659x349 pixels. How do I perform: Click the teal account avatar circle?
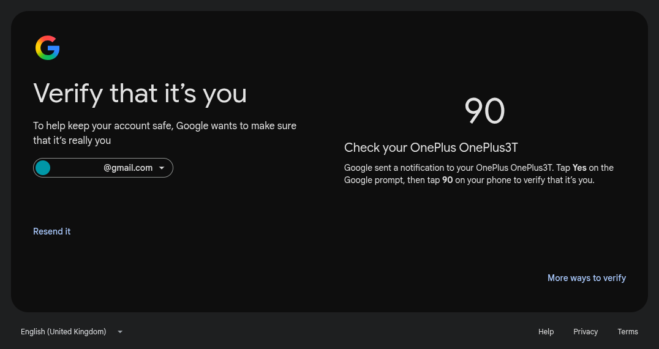click(43, 168)
